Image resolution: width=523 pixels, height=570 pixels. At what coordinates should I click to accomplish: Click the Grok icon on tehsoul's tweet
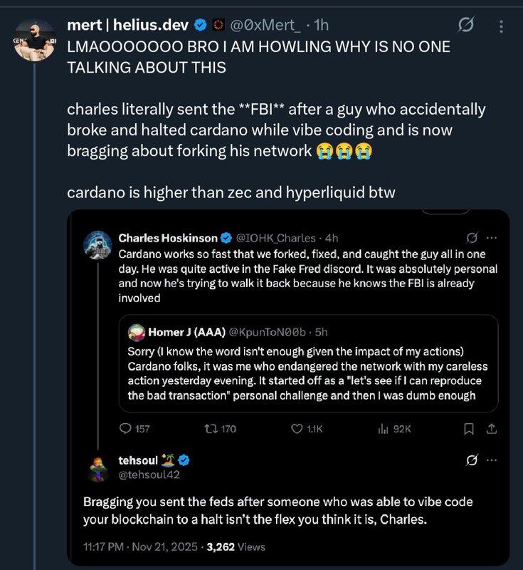pos(470,460)
